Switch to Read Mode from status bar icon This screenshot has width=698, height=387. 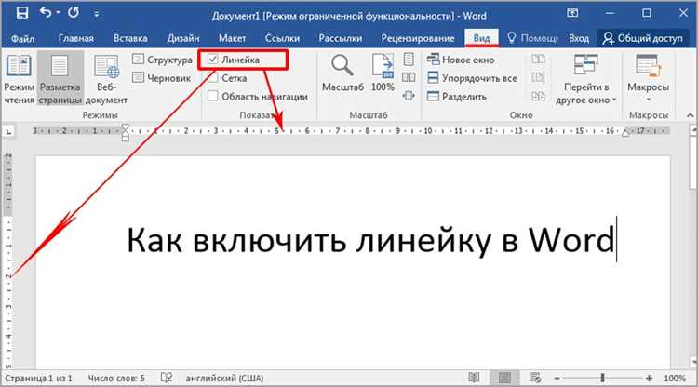click(474, 378)
